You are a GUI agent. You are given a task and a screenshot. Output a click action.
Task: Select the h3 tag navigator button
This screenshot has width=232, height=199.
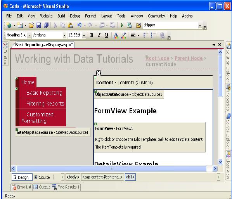tap(130, 177)
